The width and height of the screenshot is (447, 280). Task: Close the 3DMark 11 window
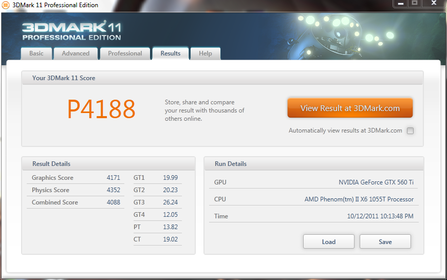pyautogui.click(x=434, y=4)
